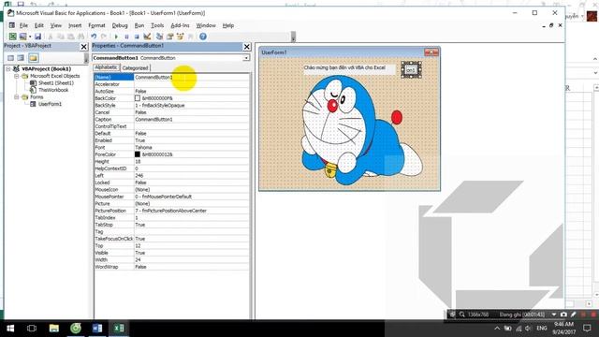Collapse the Microsoft Excel Objects folder

pyautogui.click(x=17, y=76)
